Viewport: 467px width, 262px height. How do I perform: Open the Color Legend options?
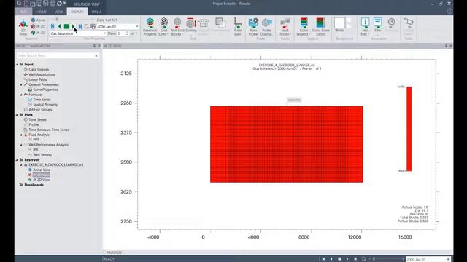[304, 27]
